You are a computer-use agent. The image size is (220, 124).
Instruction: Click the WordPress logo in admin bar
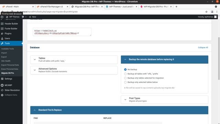(x=2, y=17)
